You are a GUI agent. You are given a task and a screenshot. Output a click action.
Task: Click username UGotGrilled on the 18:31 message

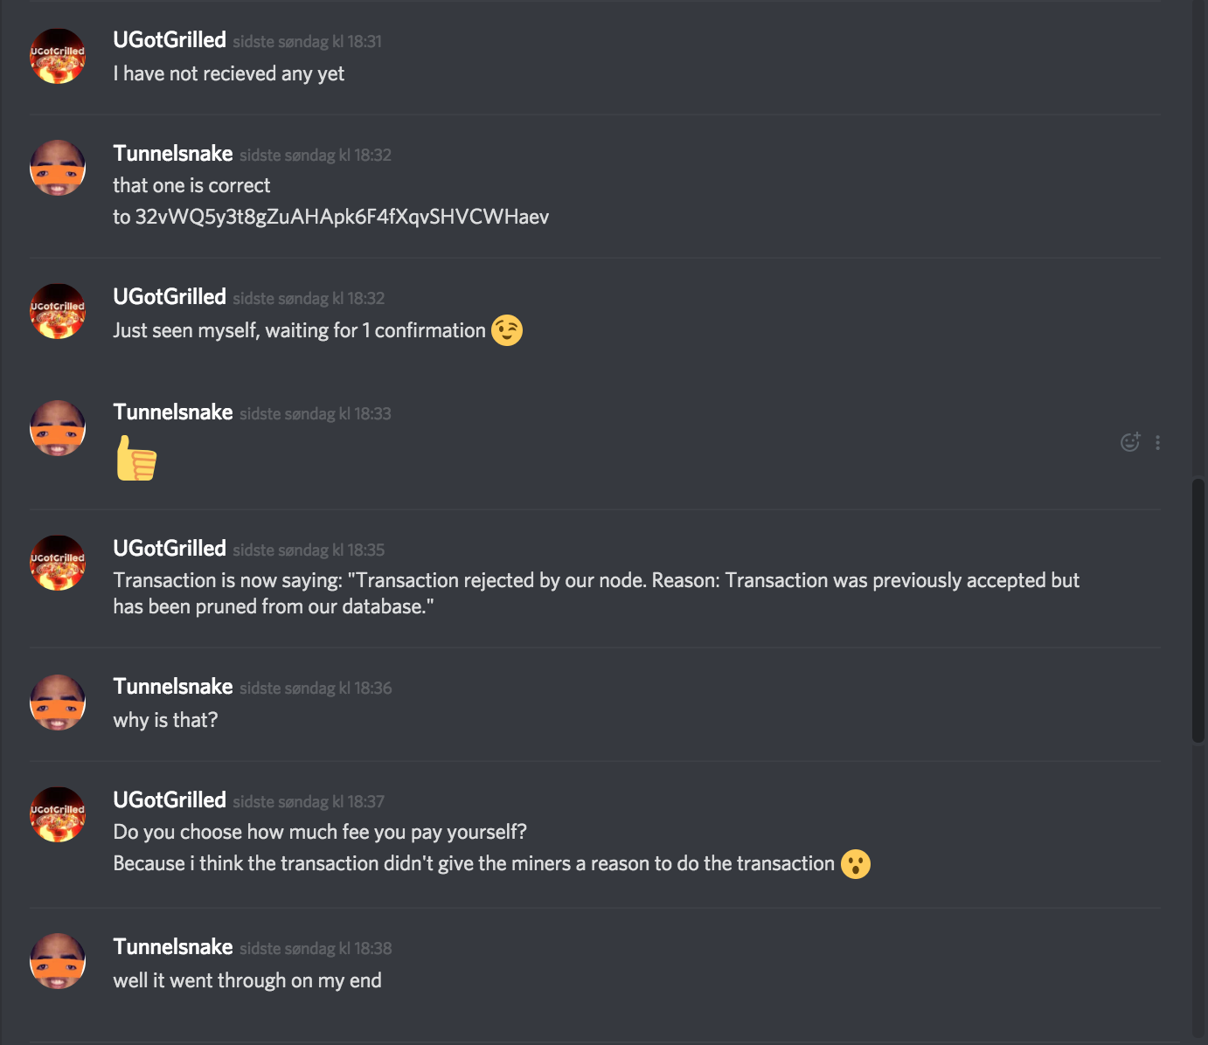tap(170, 40)
